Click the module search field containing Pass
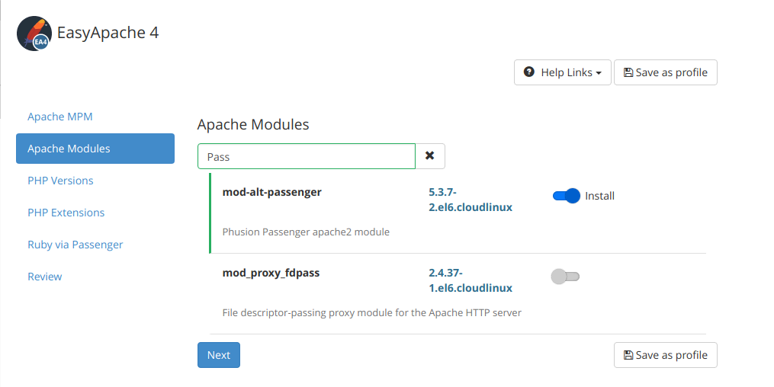This screenshot has width=774, height=387. (307, 156)
